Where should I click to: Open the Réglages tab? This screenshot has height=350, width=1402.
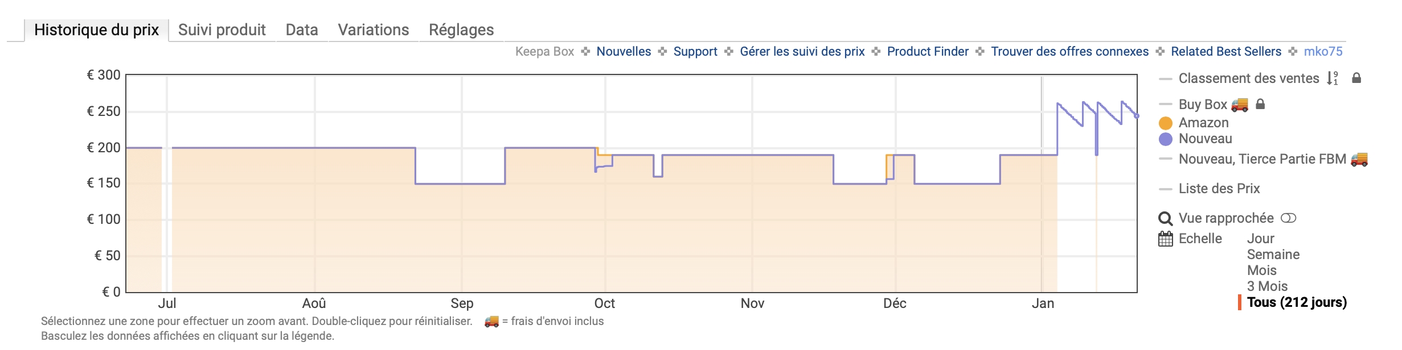[461, 30]
